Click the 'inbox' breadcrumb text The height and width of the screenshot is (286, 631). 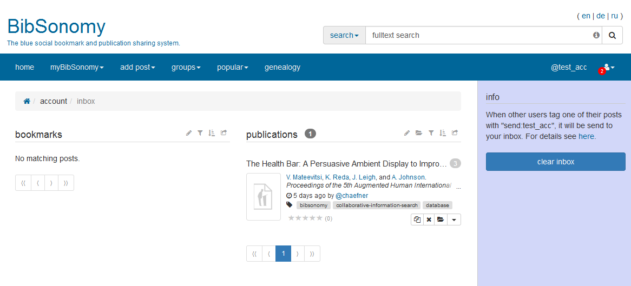86,101
